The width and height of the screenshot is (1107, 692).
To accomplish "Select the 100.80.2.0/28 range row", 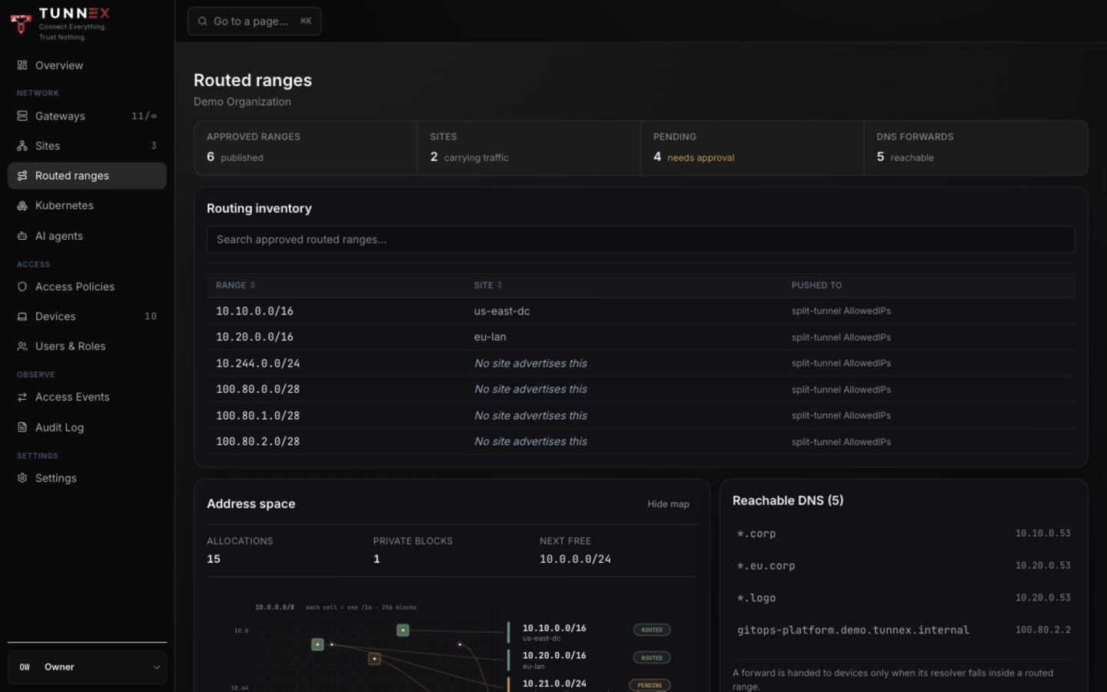I will coord(640,442).
